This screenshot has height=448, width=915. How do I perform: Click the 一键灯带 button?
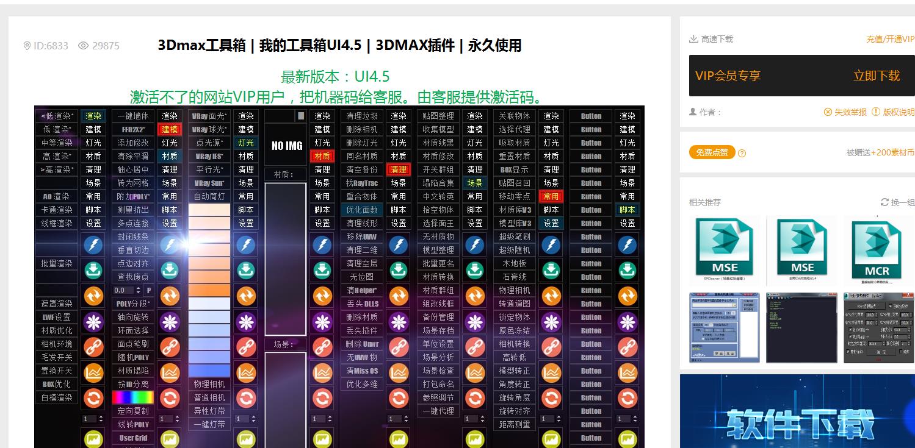click(x=209, y=424)
